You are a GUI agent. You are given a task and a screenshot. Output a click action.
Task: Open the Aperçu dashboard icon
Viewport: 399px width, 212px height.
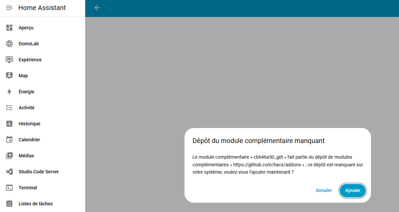(9, 28)
